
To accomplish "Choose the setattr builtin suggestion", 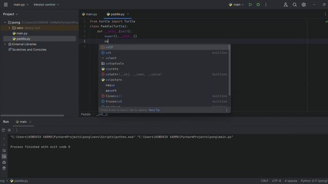I will (165, 74).
